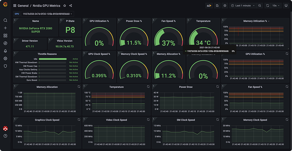292x151 pixels.
Task: Click refresh icon on Temperature graph panel
Action: (x=148, y=87)
